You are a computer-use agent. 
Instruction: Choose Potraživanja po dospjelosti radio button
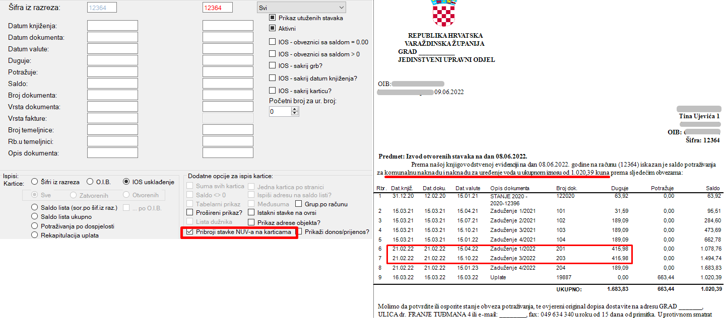[35, 226]
